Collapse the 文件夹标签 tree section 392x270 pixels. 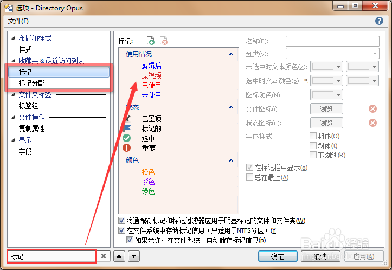pos(13,95)
